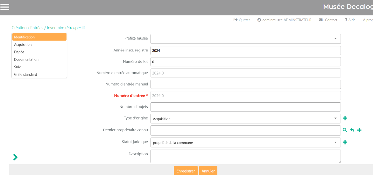Click the undo arrow beside Dernier propriétaire connu
Image resolution: width=373 pixels, height=175 pixels.
pos(352,130)
